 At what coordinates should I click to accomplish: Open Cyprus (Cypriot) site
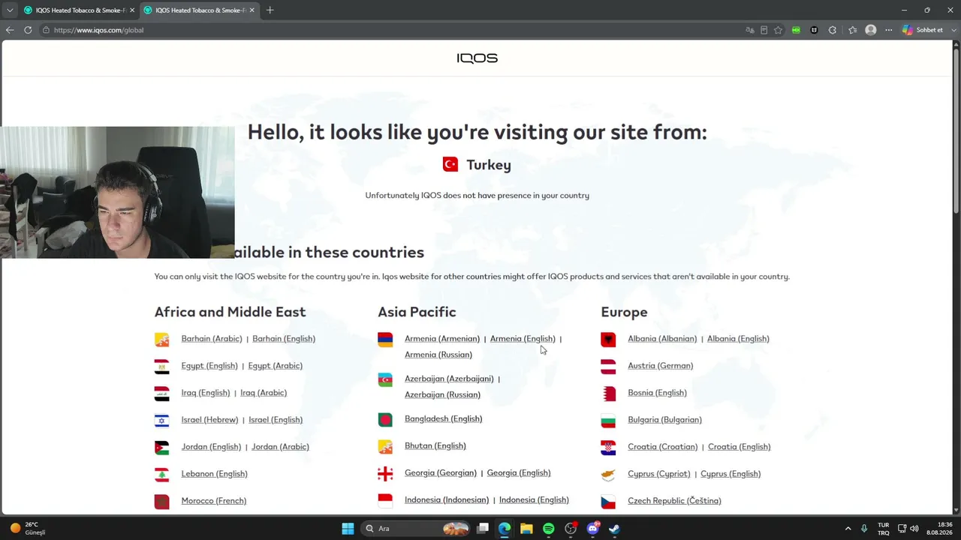[x=659, y=474]
